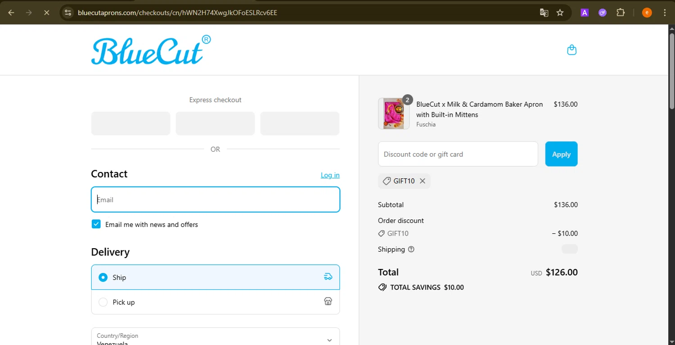The height and width of the screenshot is (345, 675).
Task: Remove GIFT10 discount code with X
Action: tap(422, 181)
